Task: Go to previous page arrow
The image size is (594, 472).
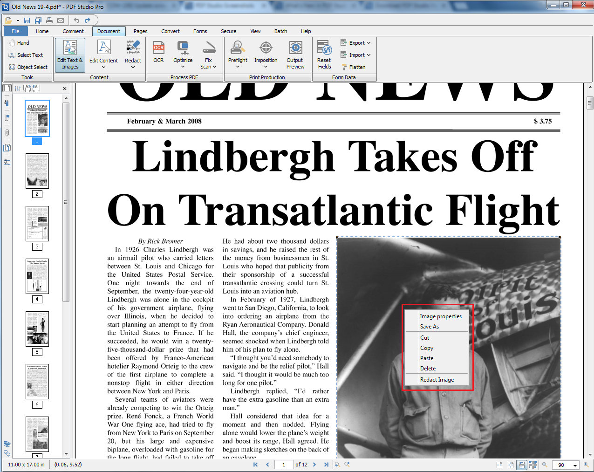Action: click(x=267, y=465)
